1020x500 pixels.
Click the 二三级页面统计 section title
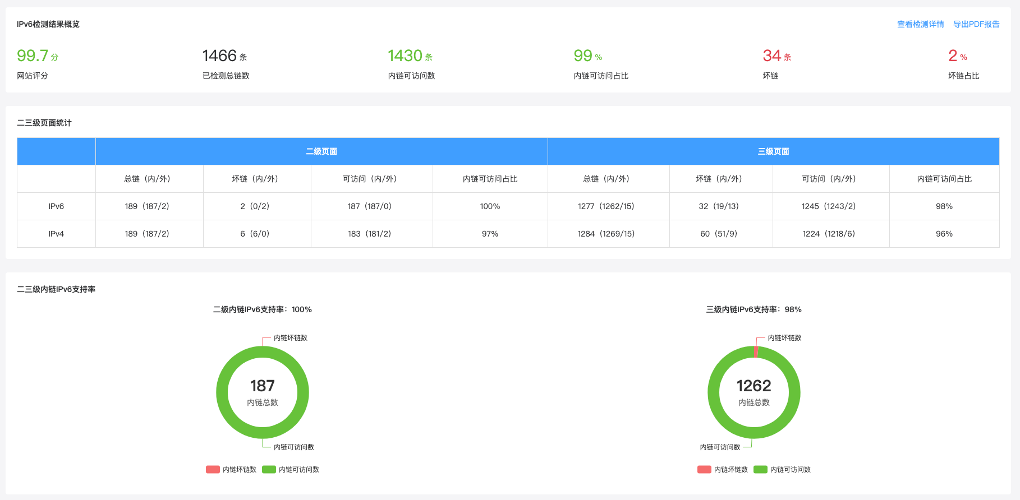coord(44,123)
